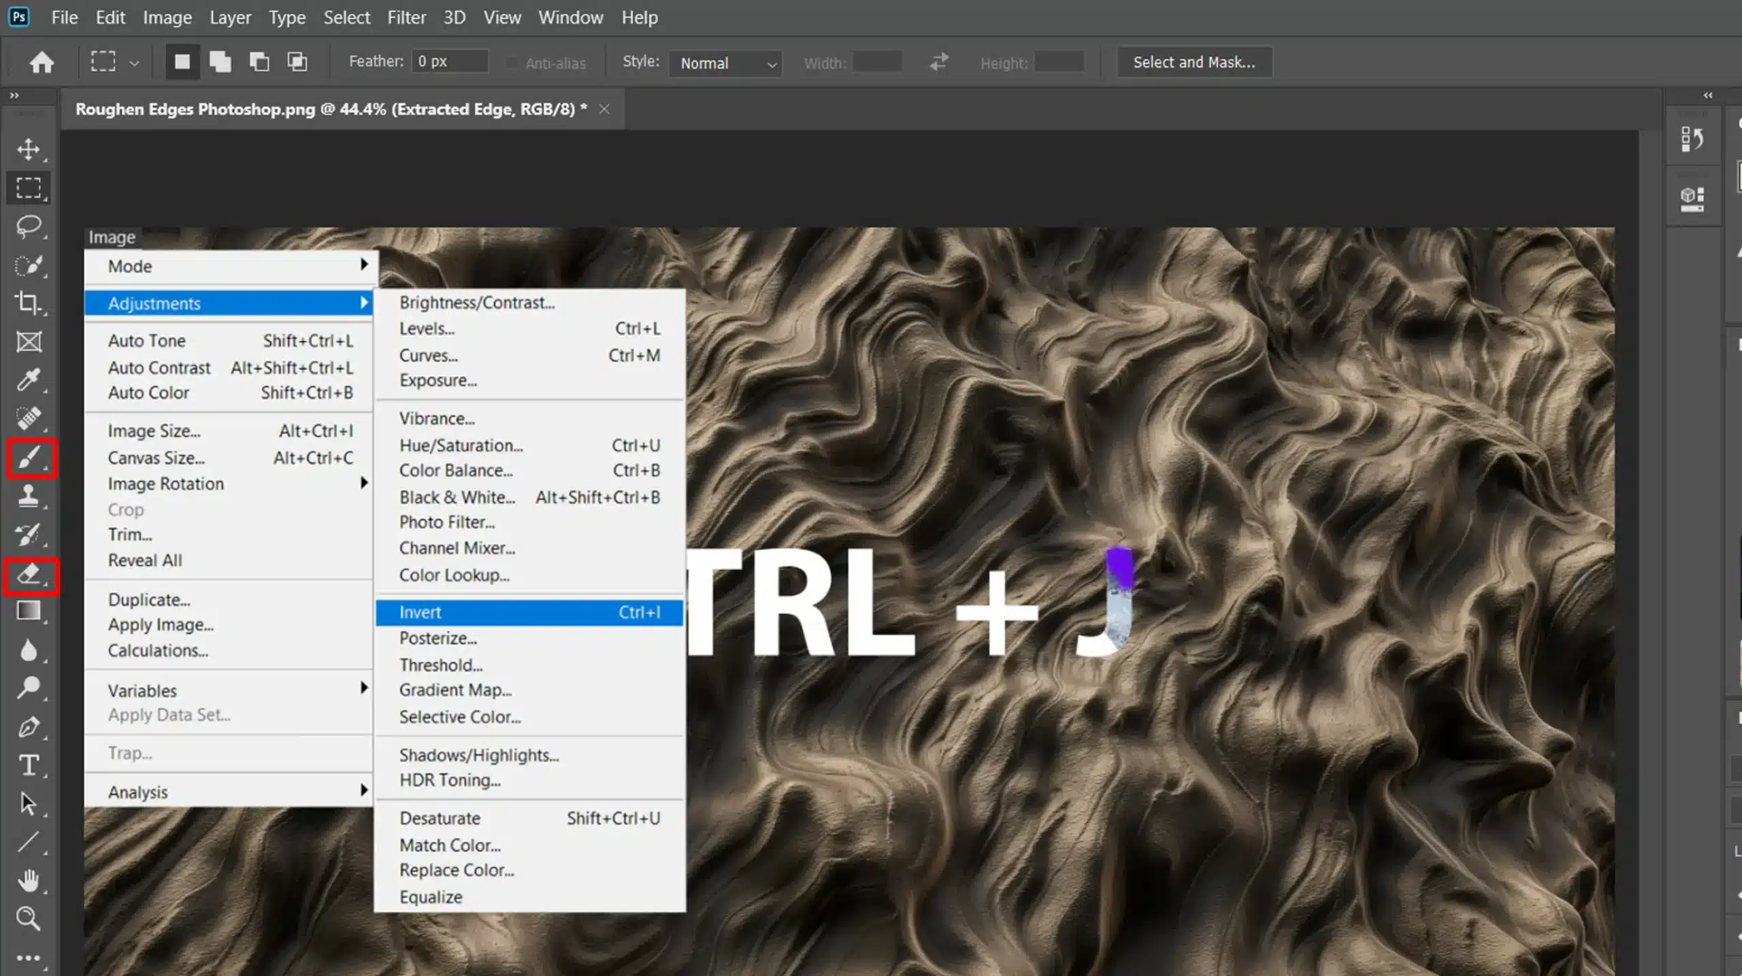Viewport: 1742px width, 976px height.
Task: Select the Gradient tool
Action: tap(29, 611)
